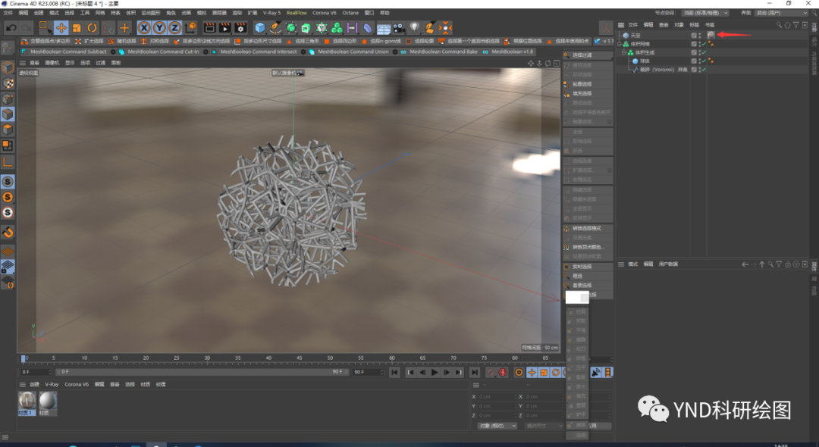This screenshot has width=819, height=447.
Task: Select the Move tool in the top toolbar
Action: tap(61, 27)
